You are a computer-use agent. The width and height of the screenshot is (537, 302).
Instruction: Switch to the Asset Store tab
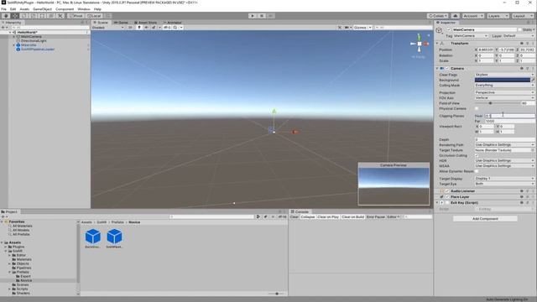[145, 23]
